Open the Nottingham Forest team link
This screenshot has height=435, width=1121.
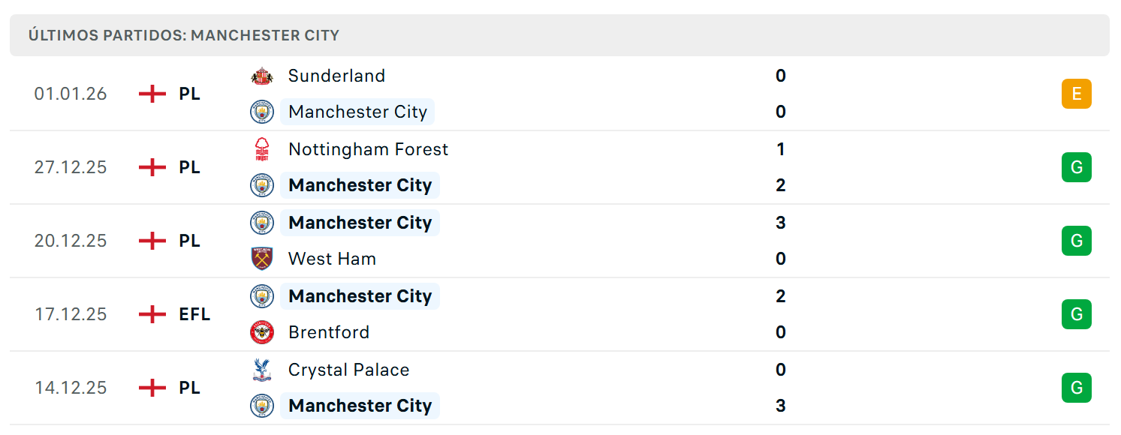pyautogui.click(x=369, y=149)
